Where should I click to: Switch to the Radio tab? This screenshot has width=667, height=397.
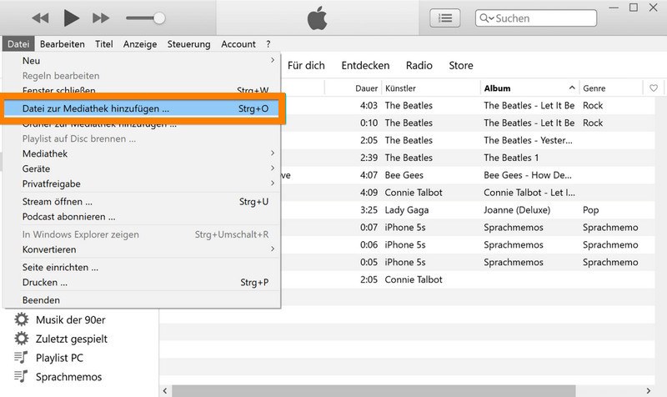point(419,65)
